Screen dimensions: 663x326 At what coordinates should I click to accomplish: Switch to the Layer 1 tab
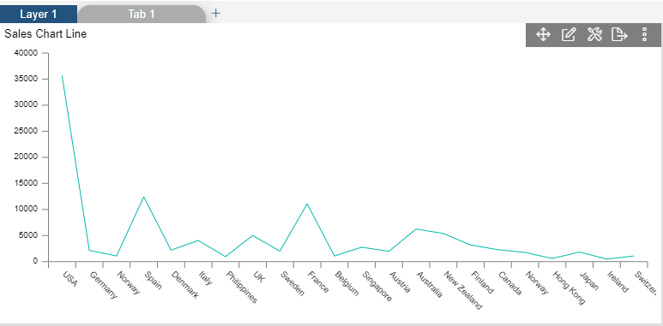39,14
